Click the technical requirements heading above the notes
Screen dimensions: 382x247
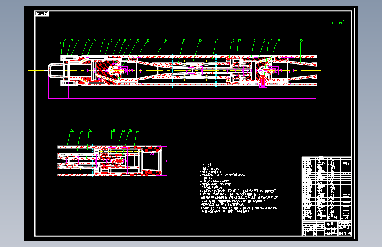(x=207, y=165)
